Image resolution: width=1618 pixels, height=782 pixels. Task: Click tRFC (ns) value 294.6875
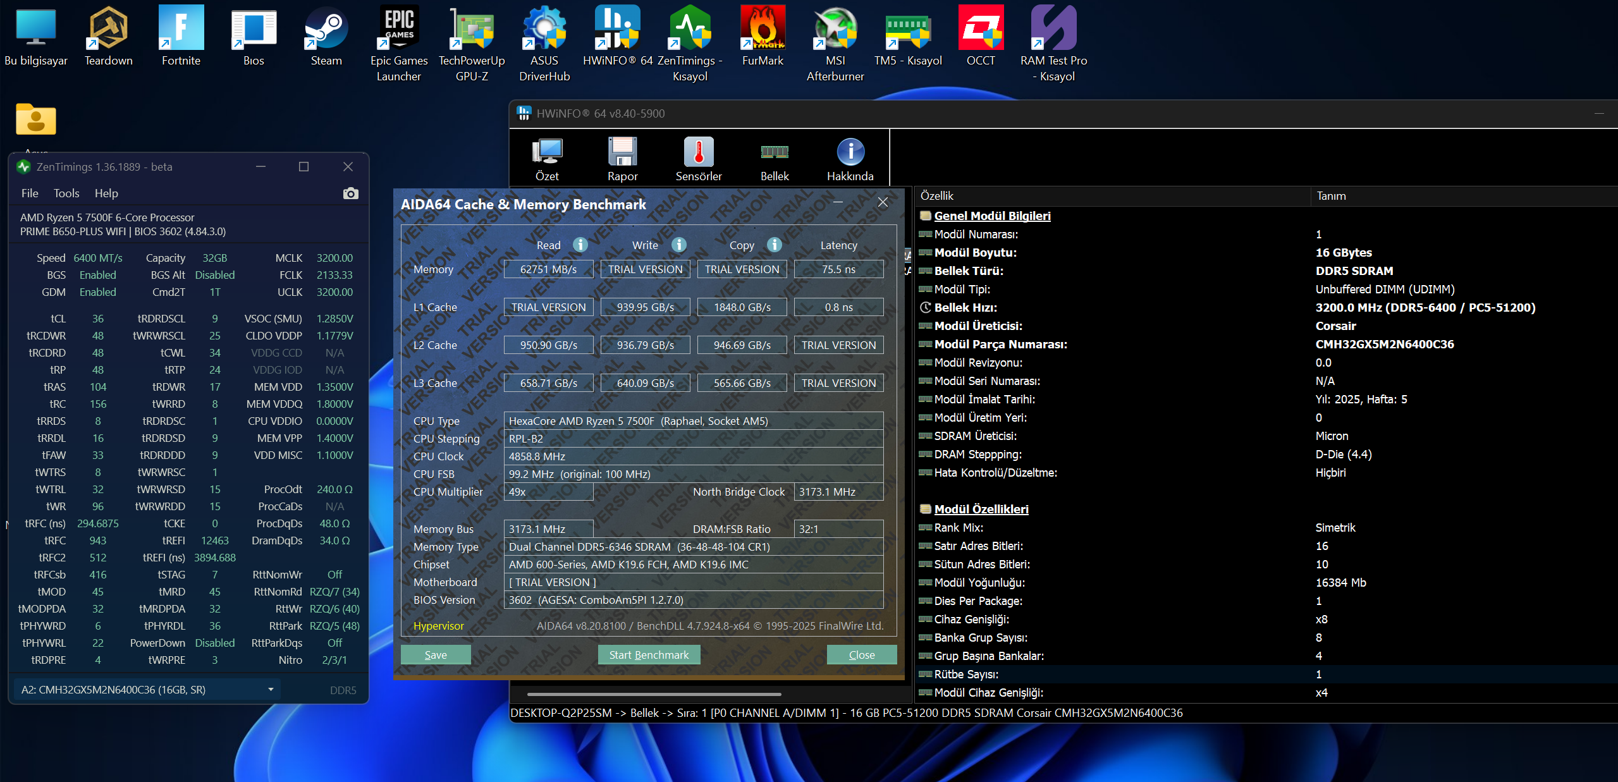(98, 523)
